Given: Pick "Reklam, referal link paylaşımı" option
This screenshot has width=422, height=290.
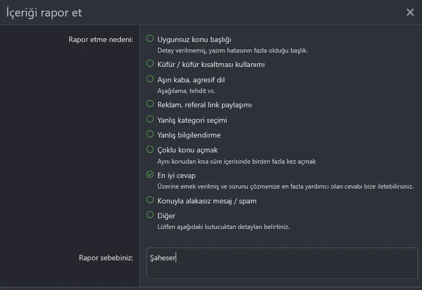Looking at the screenshot, I should click(x=150, y=105).
